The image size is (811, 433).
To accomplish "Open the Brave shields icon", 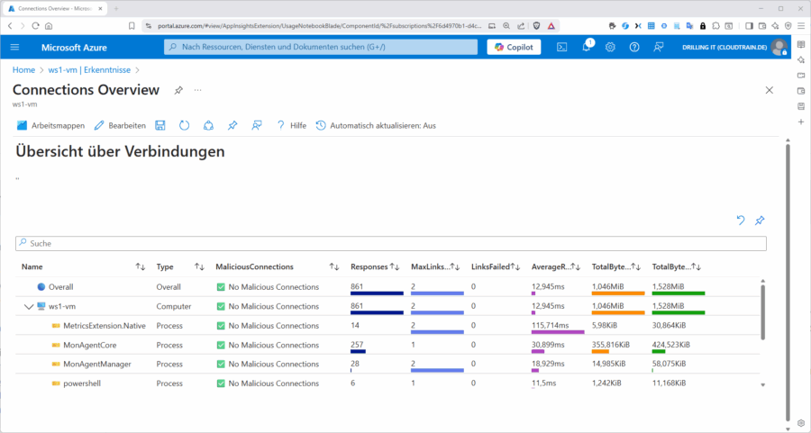I will tap(536, 26).
